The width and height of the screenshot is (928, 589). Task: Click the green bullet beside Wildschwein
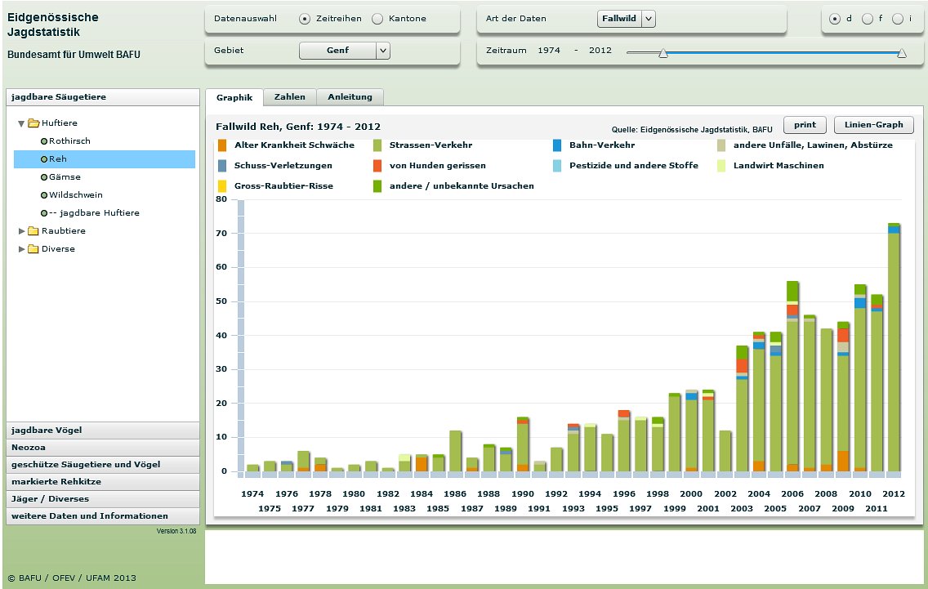click(44, 195)
